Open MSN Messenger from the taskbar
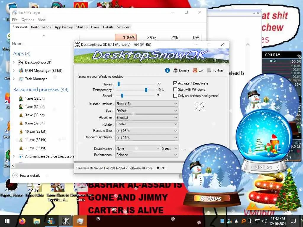 point(51,221)
